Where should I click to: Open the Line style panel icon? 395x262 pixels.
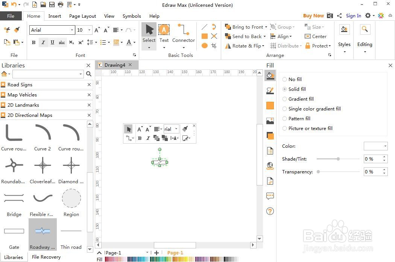click(x=270, y=90)
